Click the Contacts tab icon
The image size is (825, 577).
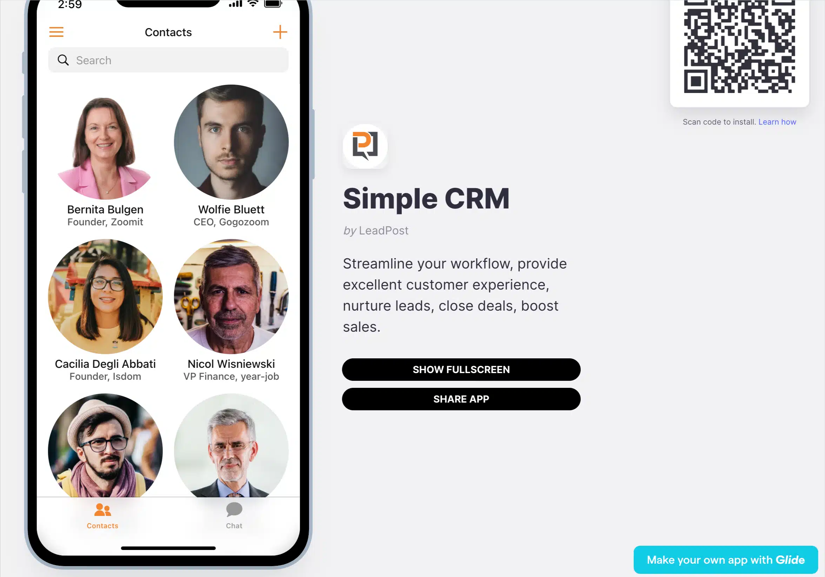pos(103,509)
